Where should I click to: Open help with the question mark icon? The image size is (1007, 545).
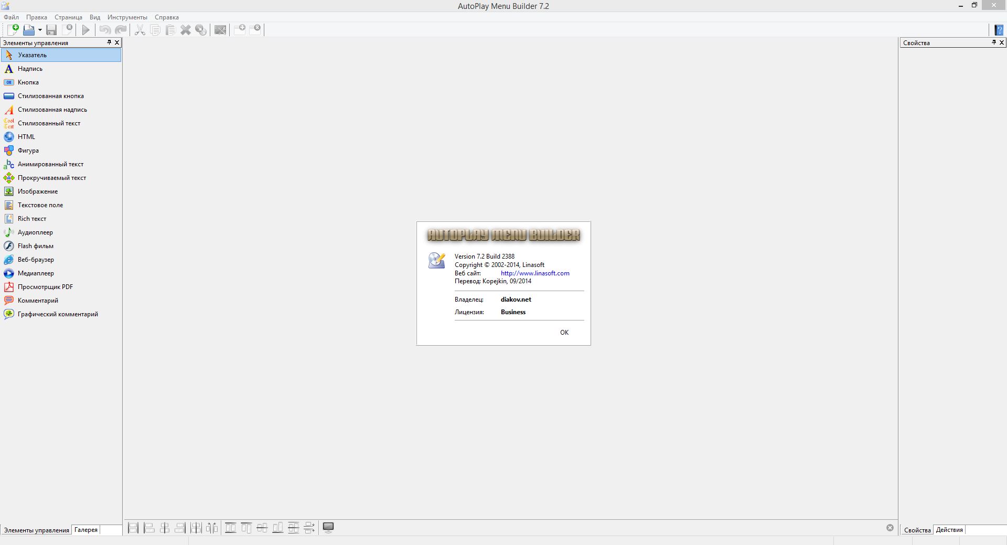point(999,30)
